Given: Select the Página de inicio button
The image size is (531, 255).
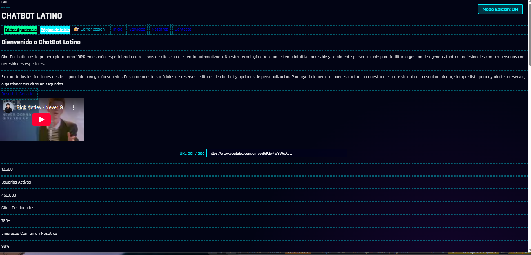Looking at the screenshot, I should click(55, 30).
